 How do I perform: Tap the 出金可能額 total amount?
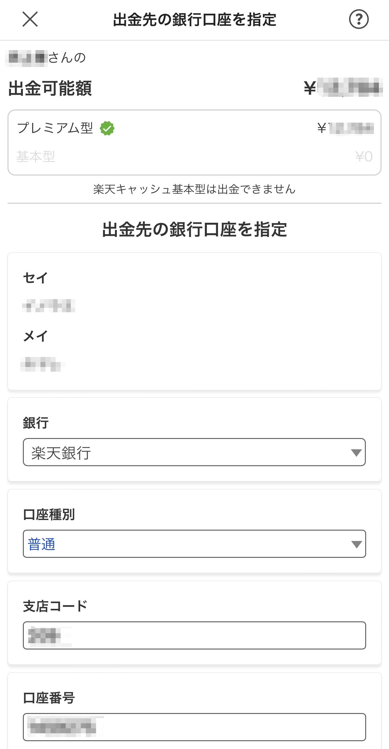point(343,88)
